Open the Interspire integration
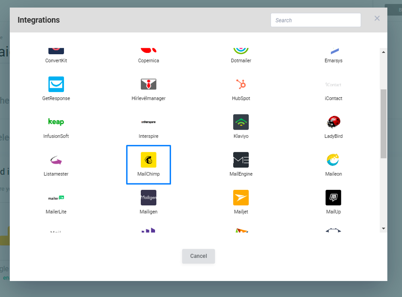The width and height of the screenshot is (402, 297). pyautogui.click(x=148, y=122)
